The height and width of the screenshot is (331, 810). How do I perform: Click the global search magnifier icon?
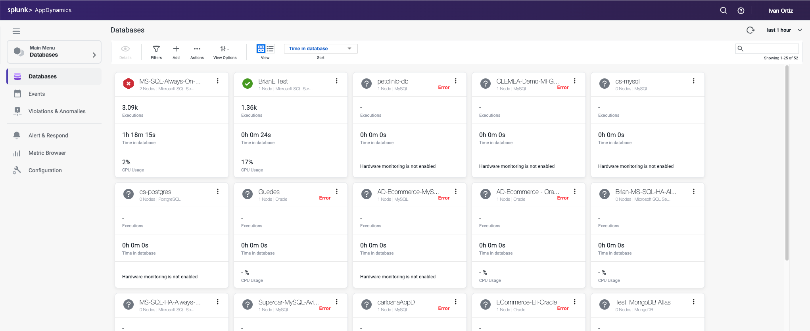tap(723, 11)
